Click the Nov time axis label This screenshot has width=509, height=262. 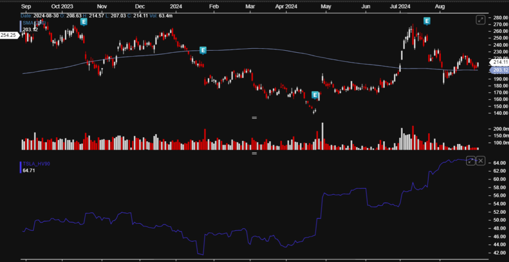click(102, 6)
